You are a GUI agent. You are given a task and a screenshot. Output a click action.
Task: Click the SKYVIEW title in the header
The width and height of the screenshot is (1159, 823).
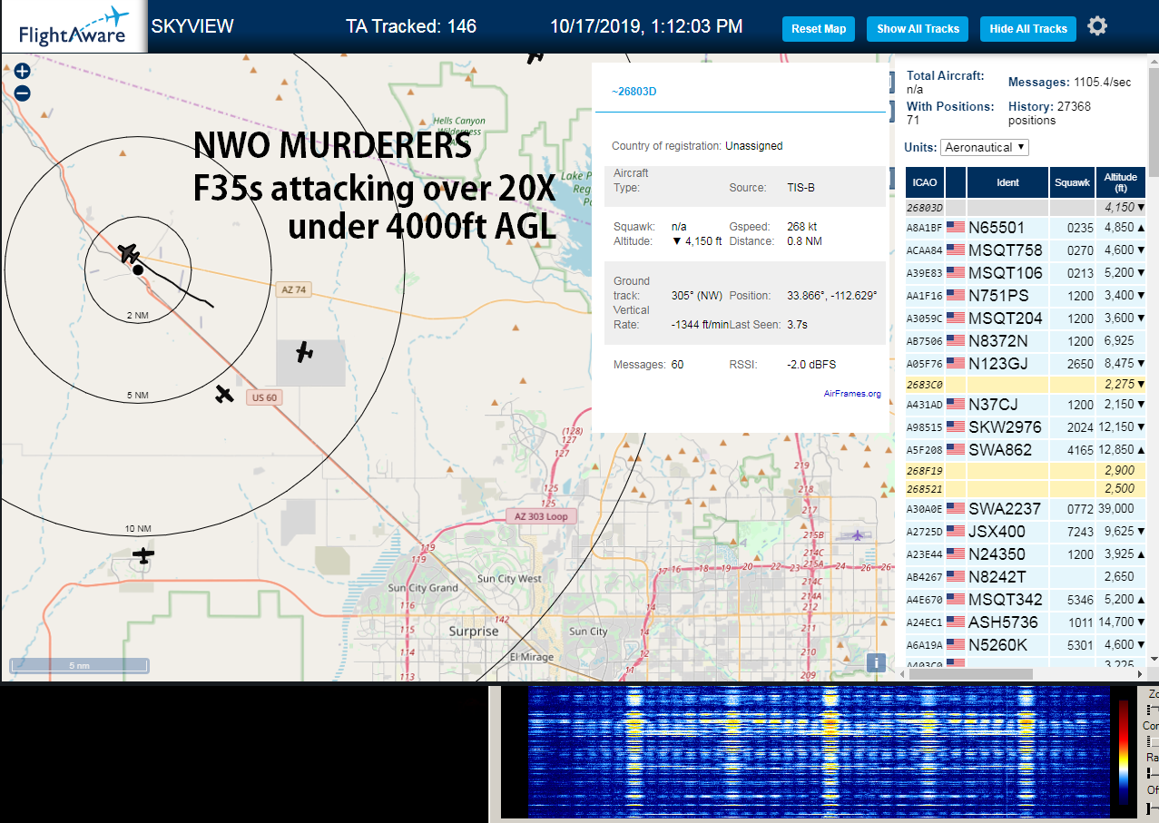click(192, 26)
